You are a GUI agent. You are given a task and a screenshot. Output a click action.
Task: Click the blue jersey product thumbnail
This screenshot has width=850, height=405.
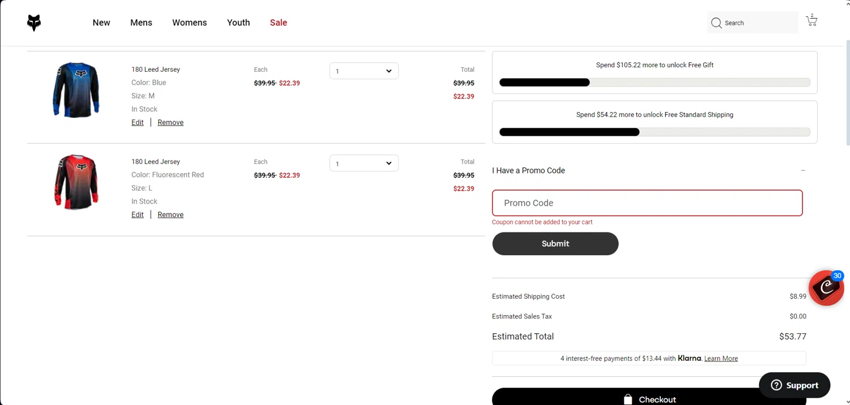pos(76,91)
